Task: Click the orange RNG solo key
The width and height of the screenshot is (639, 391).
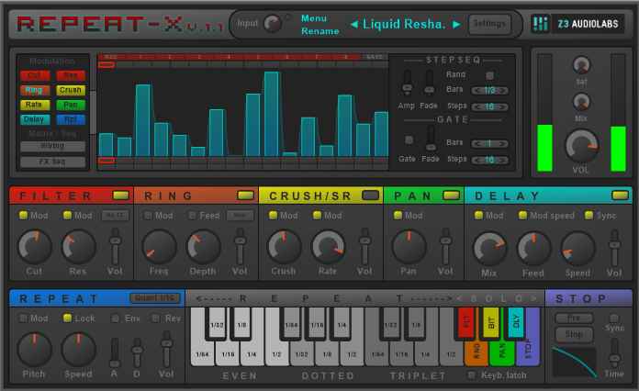Action: [x=476, y=352]
